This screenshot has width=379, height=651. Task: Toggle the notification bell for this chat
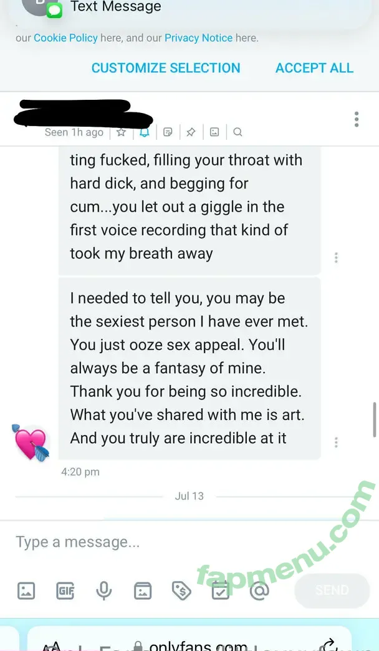(x=144, y=132)
